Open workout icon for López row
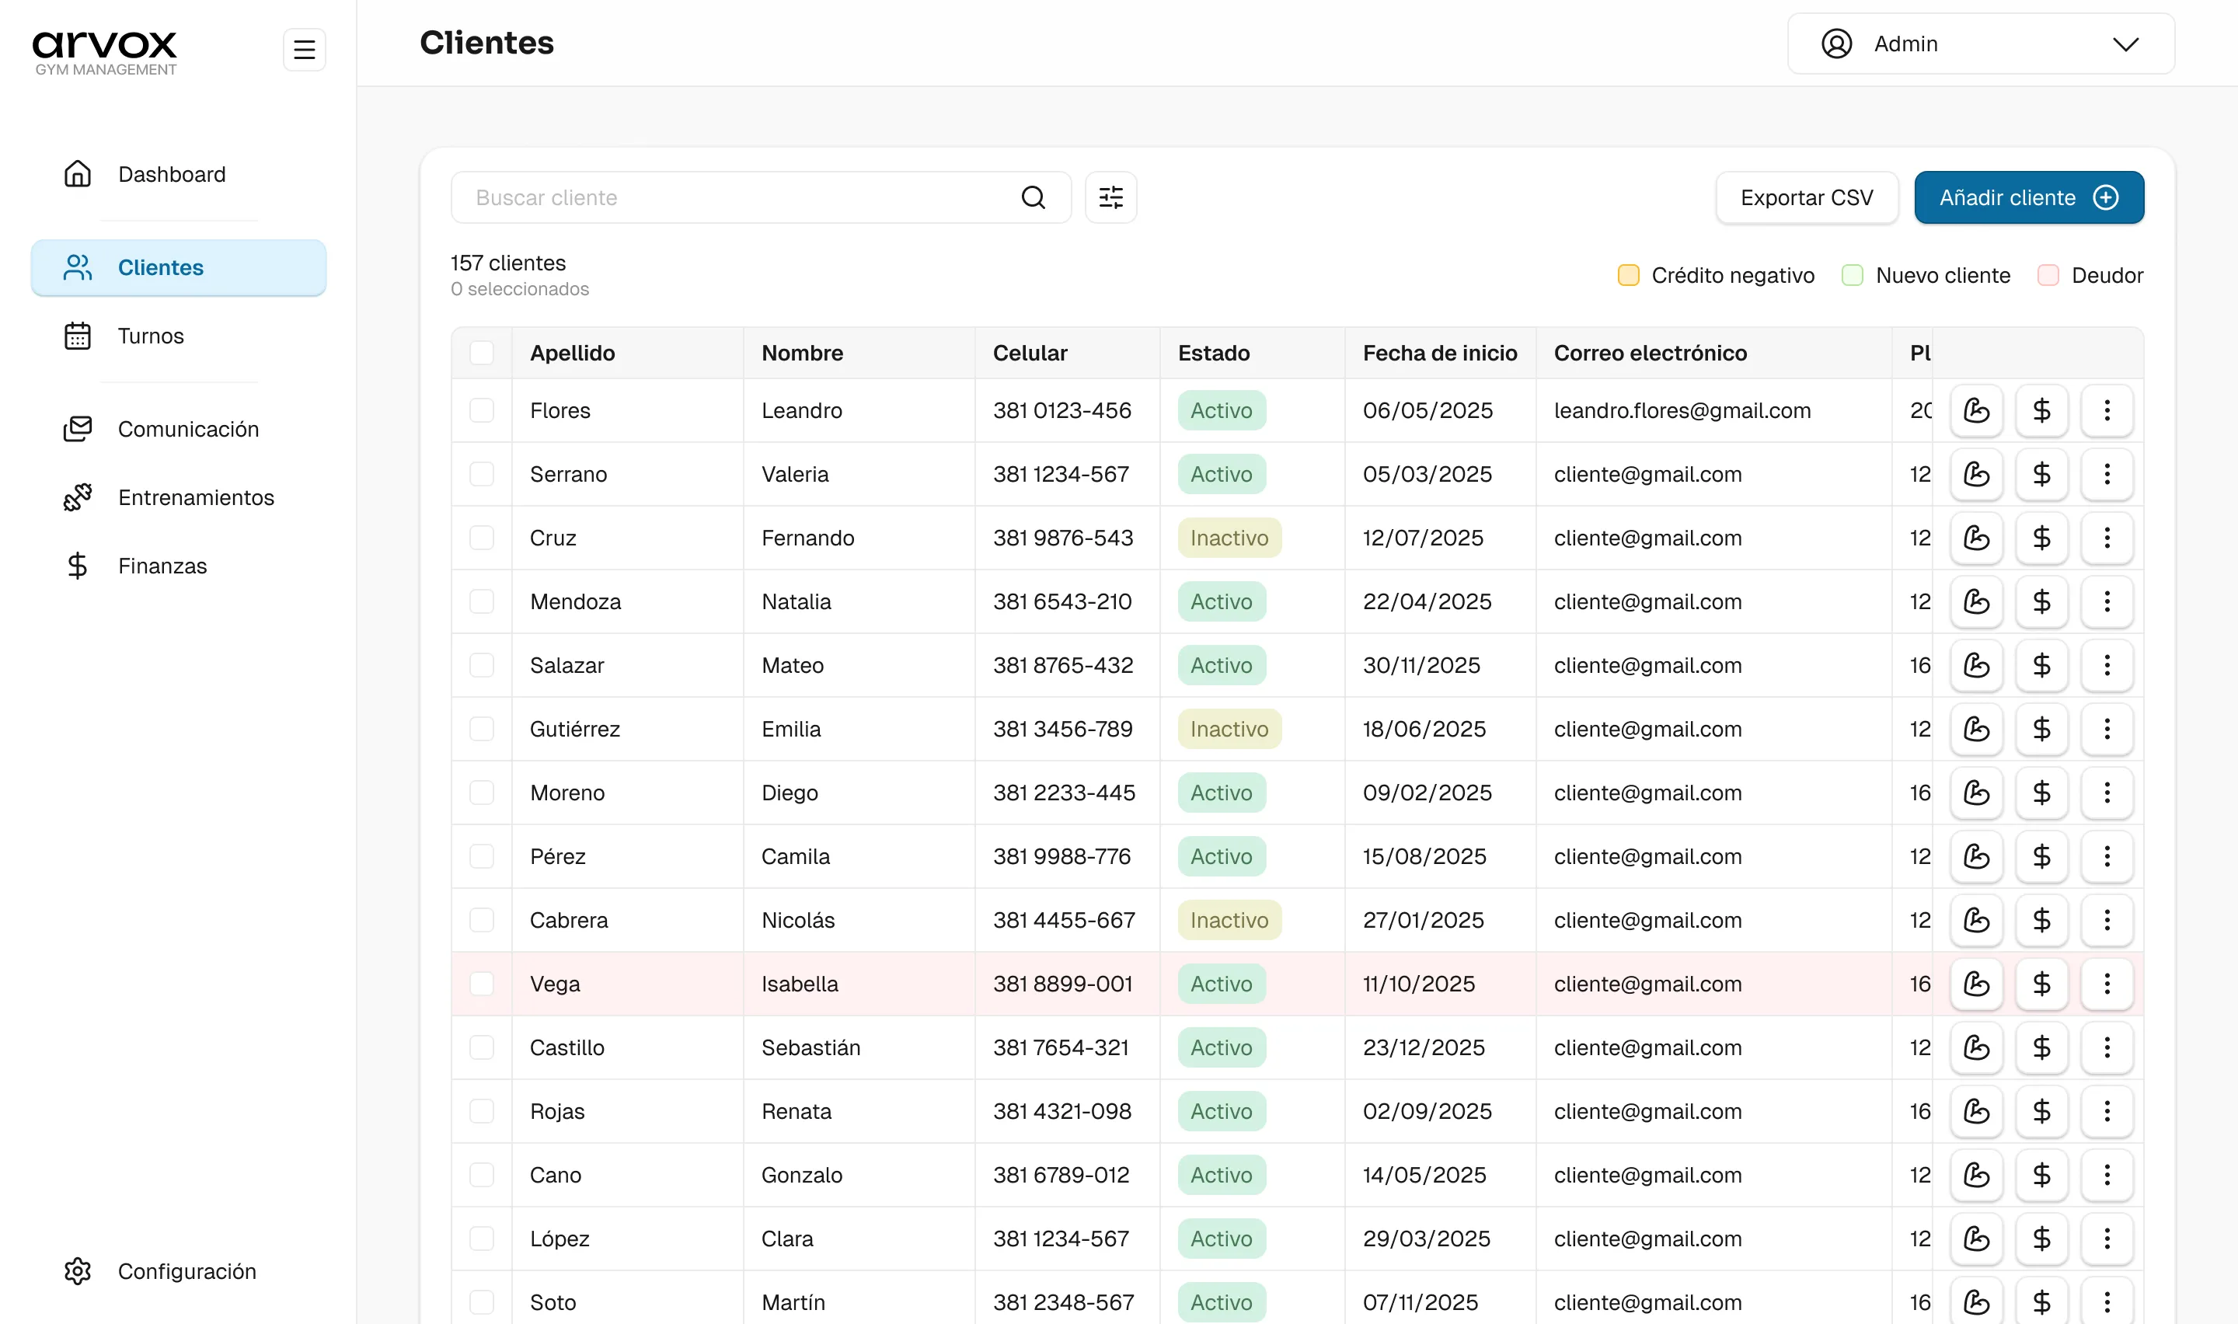 point(1977,1239)
